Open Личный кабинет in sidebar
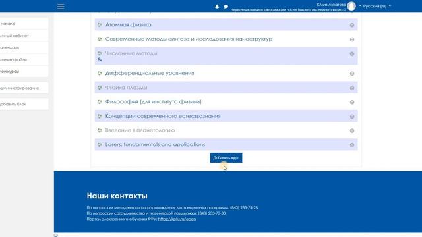 [24, 36]
